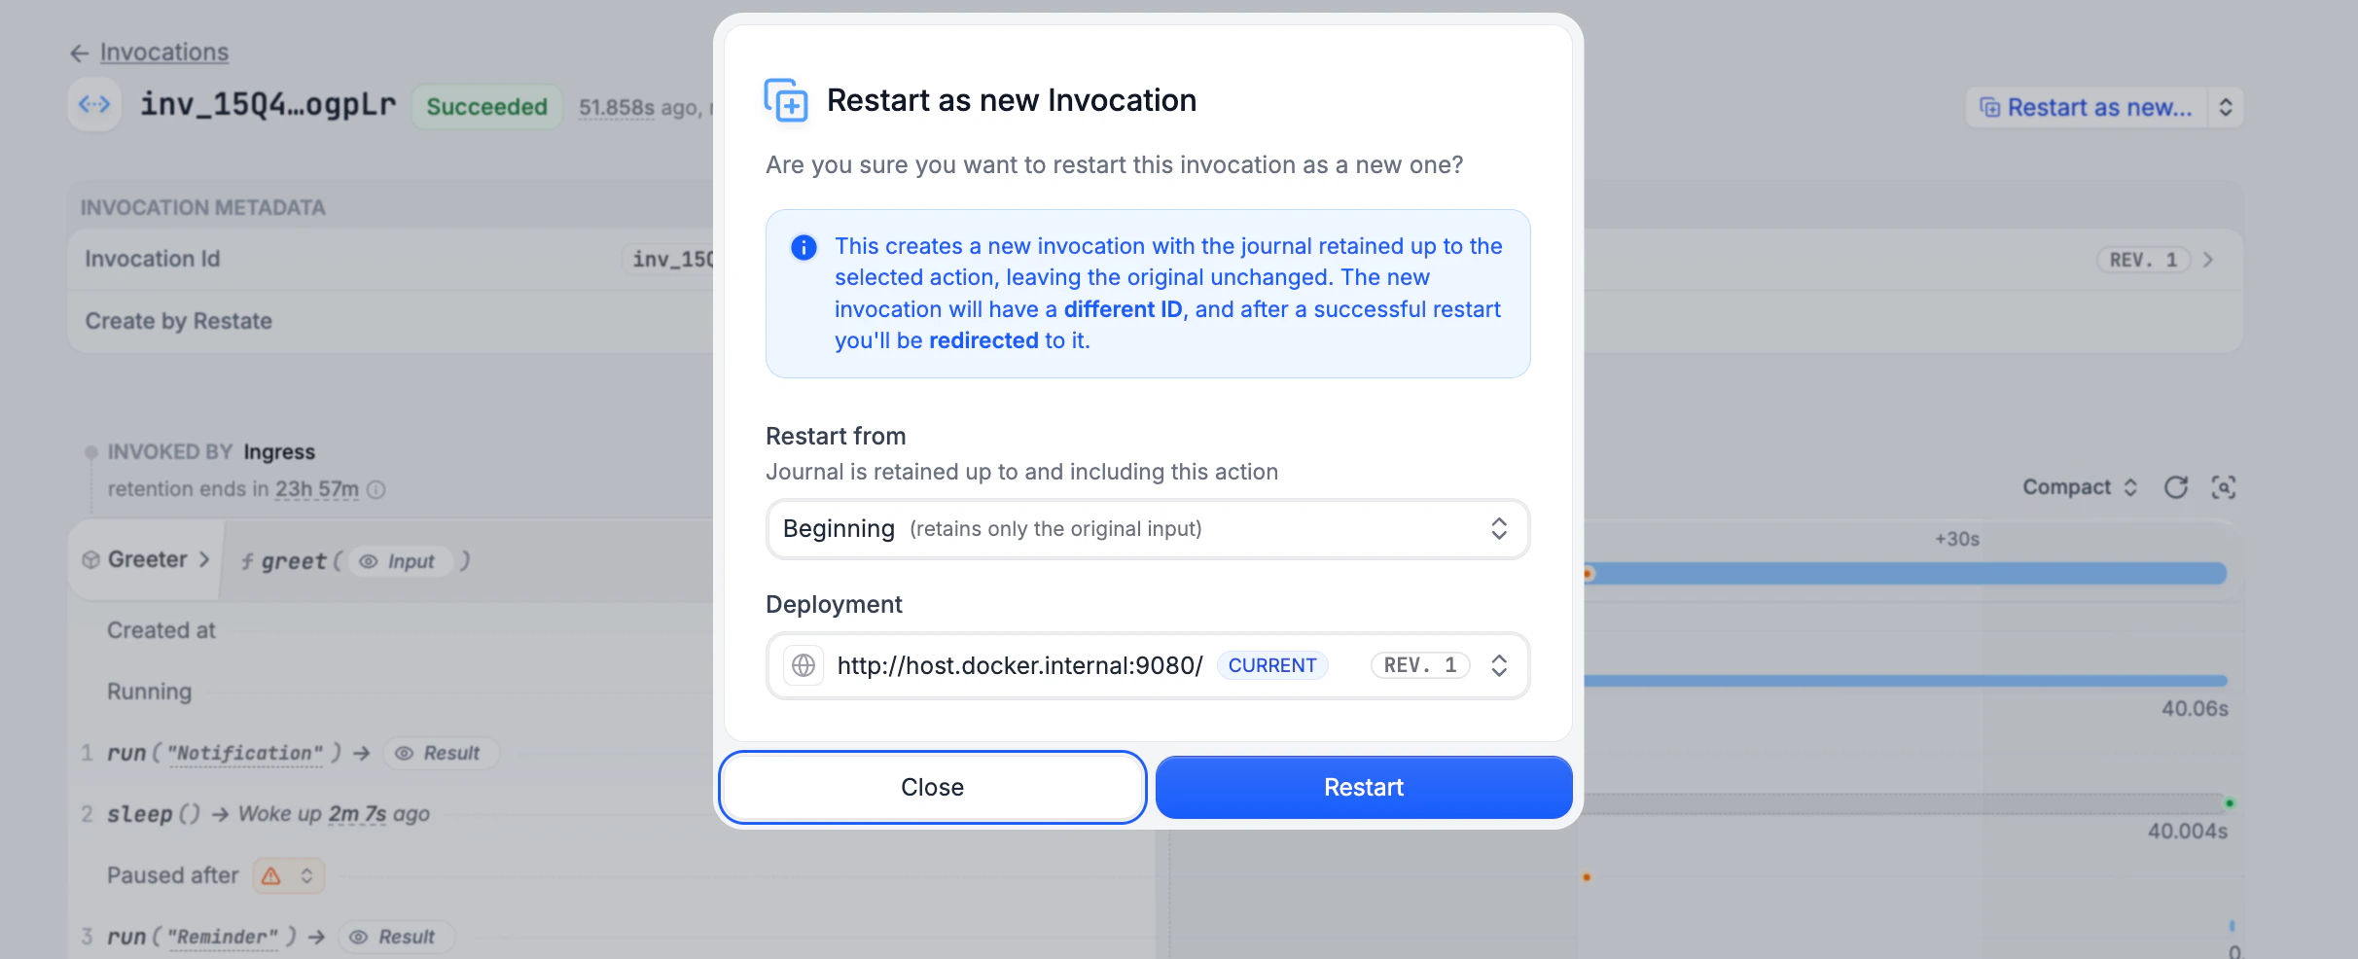The image size is (2358, 959).
Task: Click the zoom-to-fit icon beside the refresh icon
Action: [2226, 487]
